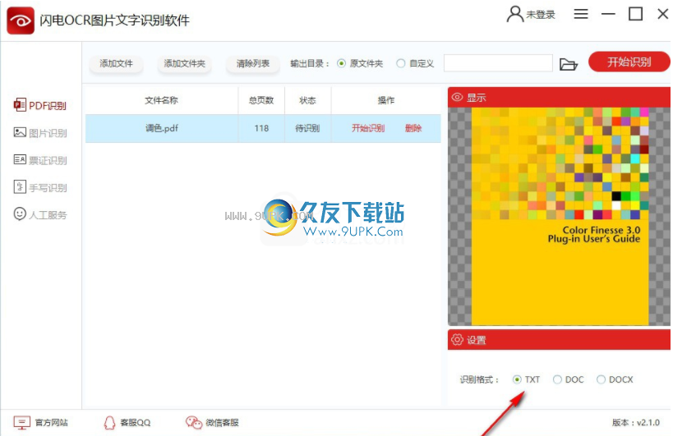The image size is (673, 436).
Task: Open the 客服QQ link
Action: 136,423
